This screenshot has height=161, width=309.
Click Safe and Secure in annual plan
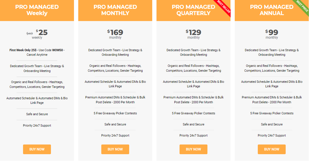click(272, 124)
